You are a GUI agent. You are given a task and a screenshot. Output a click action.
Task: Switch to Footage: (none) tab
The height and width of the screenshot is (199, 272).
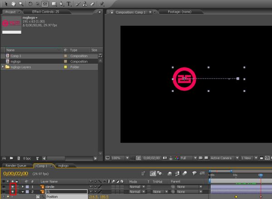click(180, 12)
